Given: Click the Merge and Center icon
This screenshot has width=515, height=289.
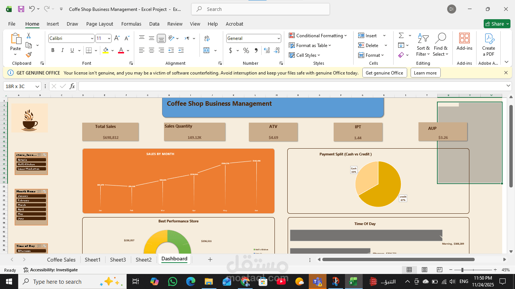Looking at the screenshot, I should (x=207, y=50).
